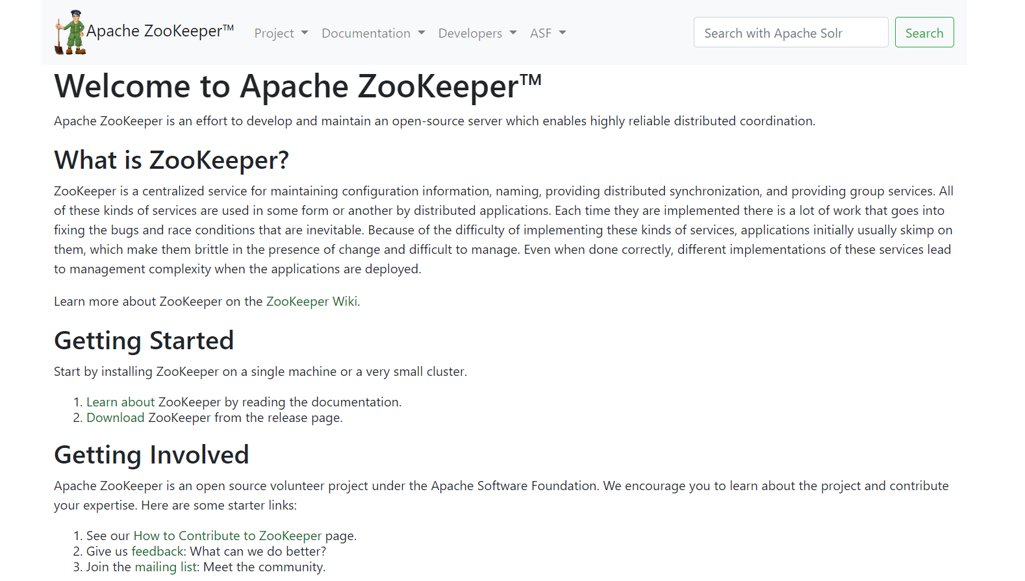Click the Getting Involved heading
Image resolution: width=1025 pixels, height=581 pixels.
pyautogui.click(x=151, y=454)
